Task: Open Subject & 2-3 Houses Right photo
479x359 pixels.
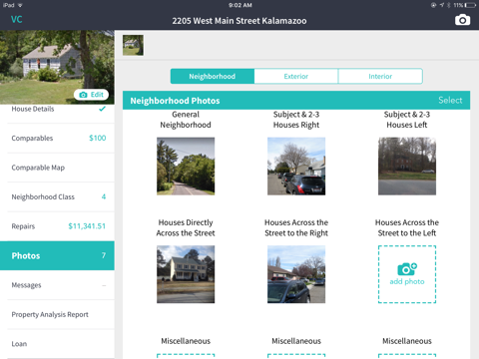Action: point(296,167)
